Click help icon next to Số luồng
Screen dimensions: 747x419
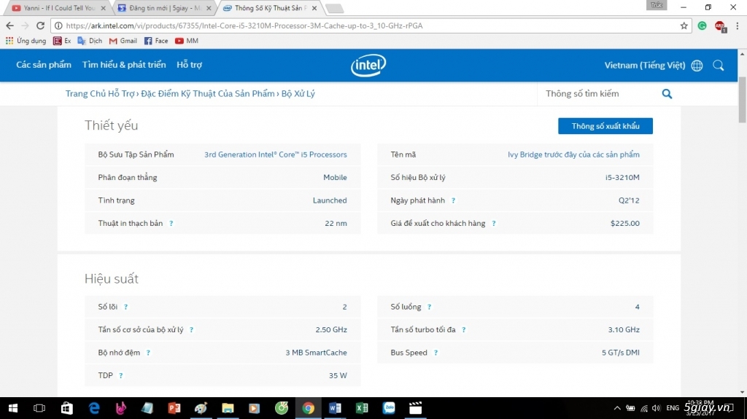429,307
